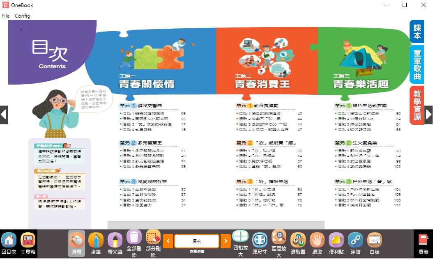Choose 區間放大 region zoom tool

point(279,243)
